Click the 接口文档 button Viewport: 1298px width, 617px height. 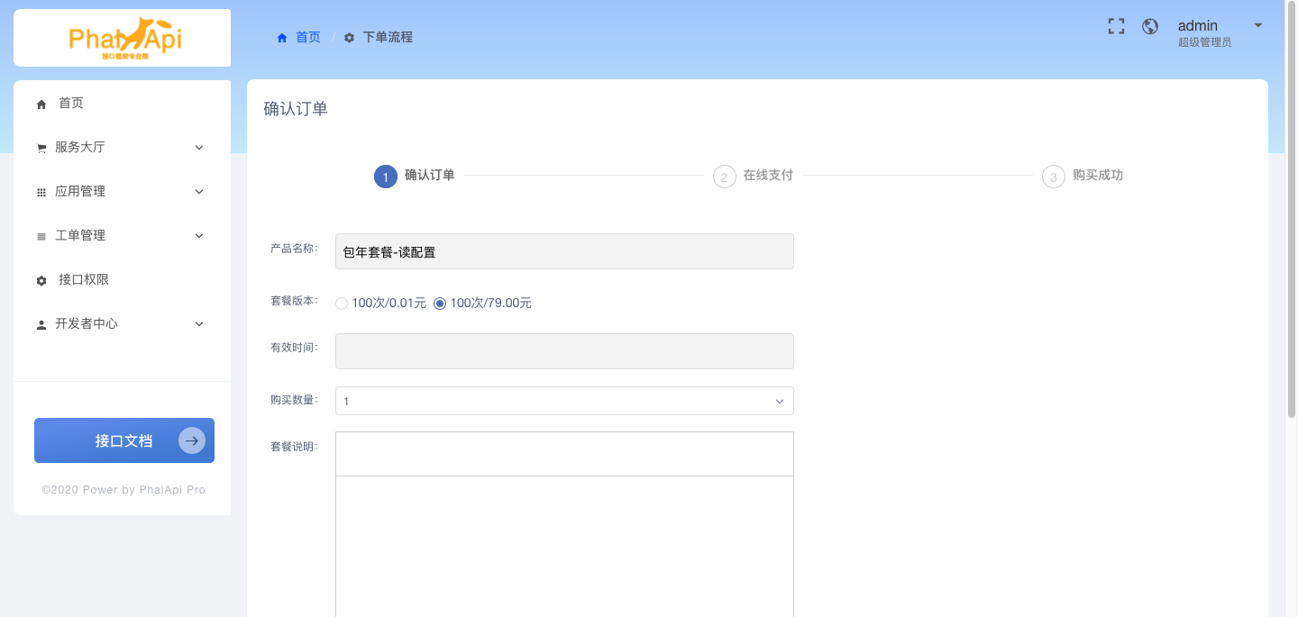124,440
